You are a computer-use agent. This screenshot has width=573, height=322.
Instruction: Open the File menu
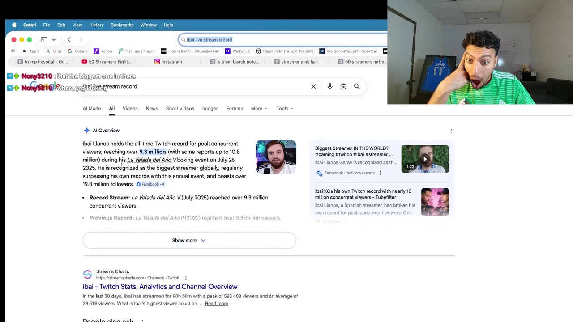[x=47, y=25]
